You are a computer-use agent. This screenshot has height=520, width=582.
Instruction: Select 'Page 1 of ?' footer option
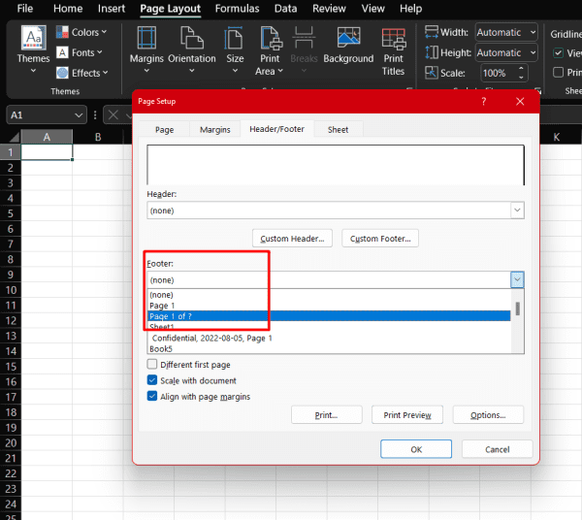click(x=329, y=316)
